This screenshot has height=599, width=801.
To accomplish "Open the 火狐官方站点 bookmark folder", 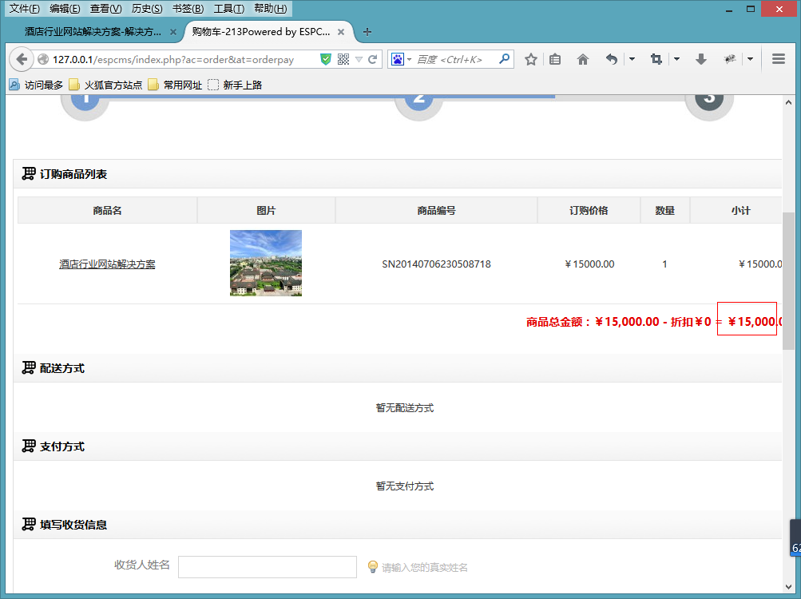I will 105,85.
